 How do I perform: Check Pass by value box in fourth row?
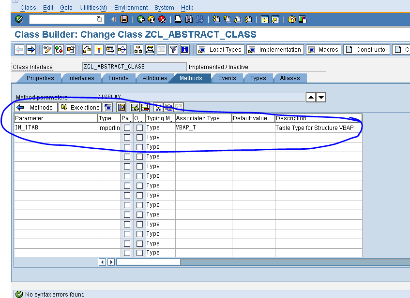pyautogui.click(x=127, y=156)
